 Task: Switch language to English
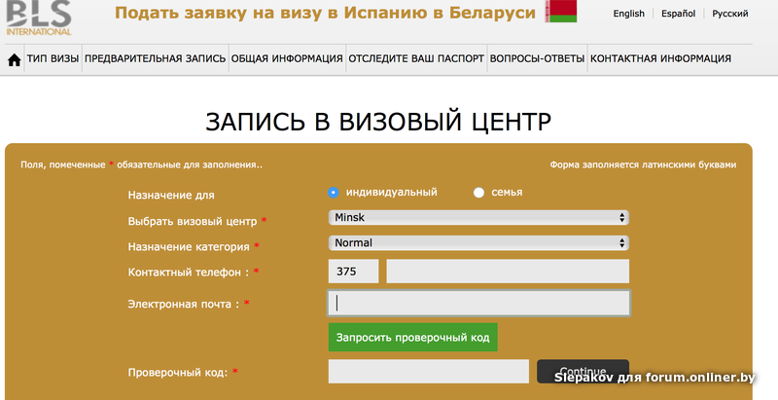(x=628, y=15)
